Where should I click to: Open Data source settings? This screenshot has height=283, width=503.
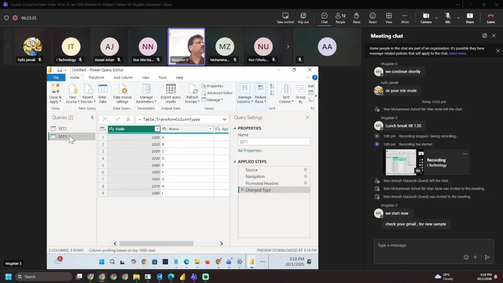[122, 94]
